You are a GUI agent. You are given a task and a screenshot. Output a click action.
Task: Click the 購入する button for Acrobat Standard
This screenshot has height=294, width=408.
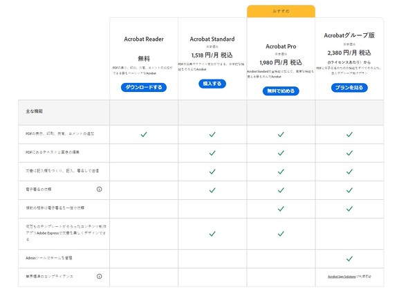[x=212, y=84]
